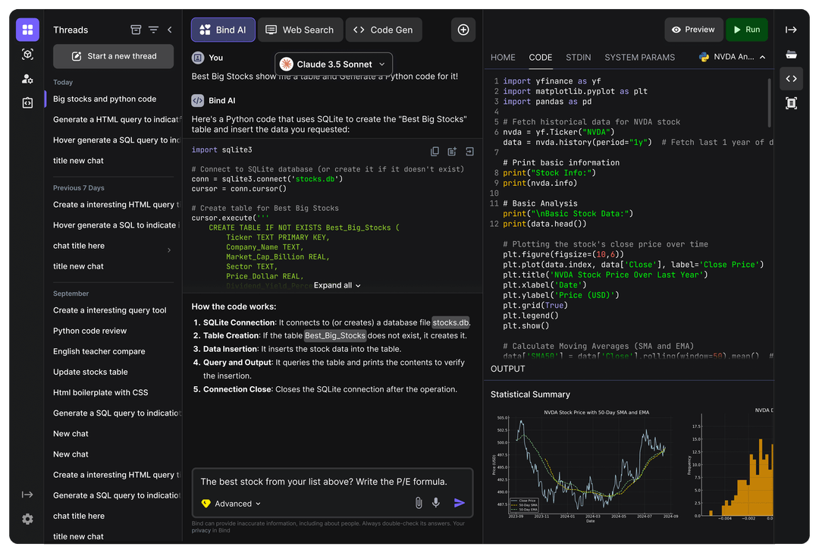Open thread Html boilerplate with CSS
Screen dimensions: 819x553
[x=100, y=392]
